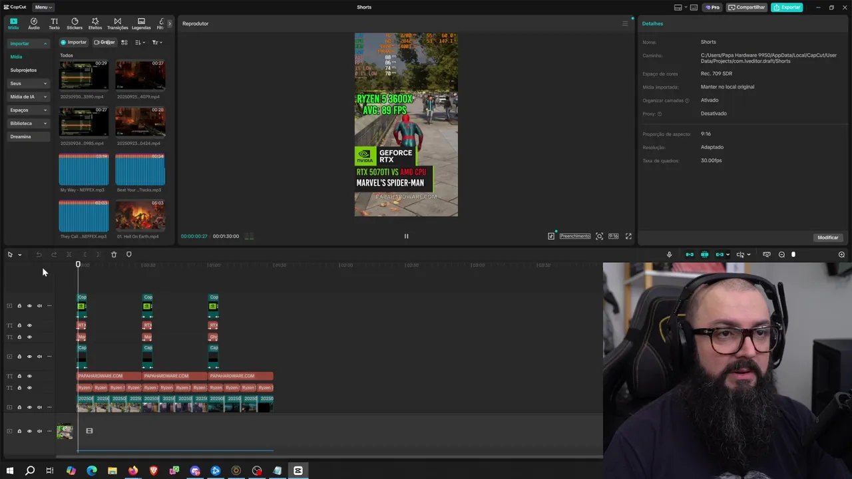Click the Exportar button
The height and width of the screenshot is (479, 852).
coord(787,7)
